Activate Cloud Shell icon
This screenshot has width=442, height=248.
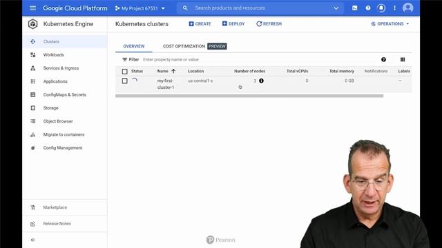click(x=354, y=8)
